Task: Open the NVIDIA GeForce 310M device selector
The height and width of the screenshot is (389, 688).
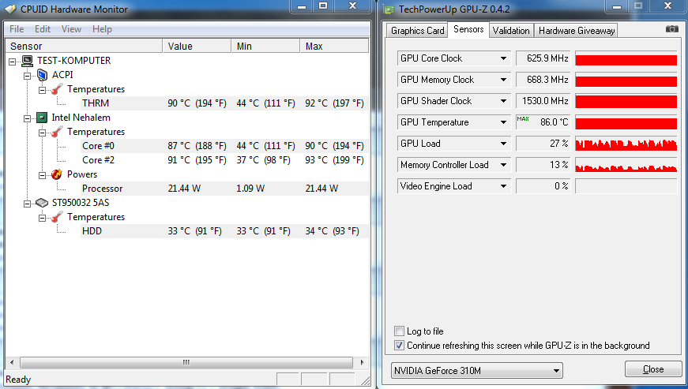Action: coord(476,371)
